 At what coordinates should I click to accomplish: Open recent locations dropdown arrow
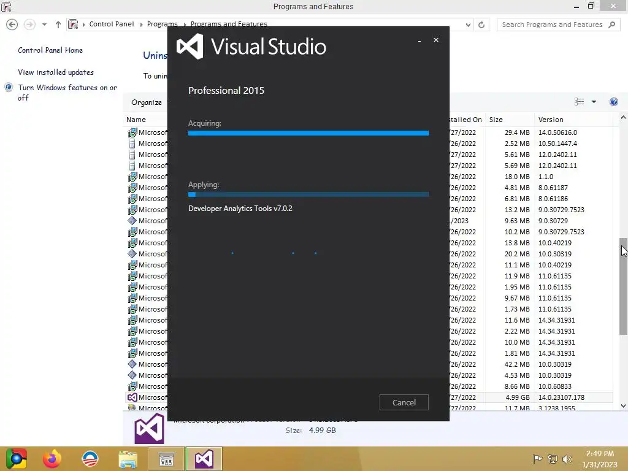[44, 25]
